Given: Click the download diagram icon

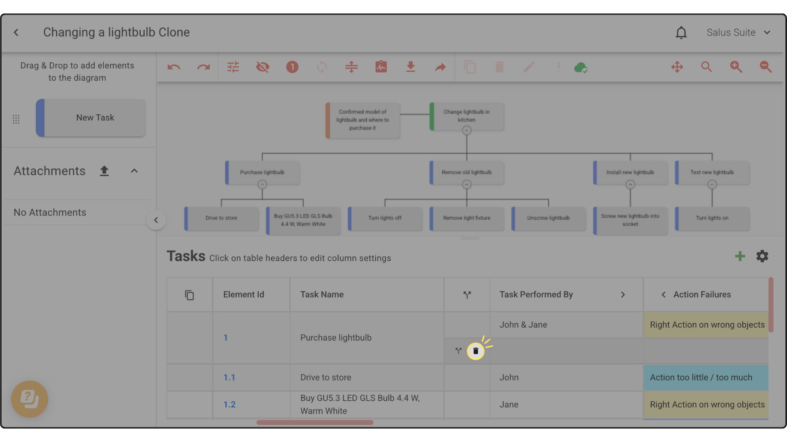Looking at the screenshot, I should pyautogui.click(x=410, y=67).
